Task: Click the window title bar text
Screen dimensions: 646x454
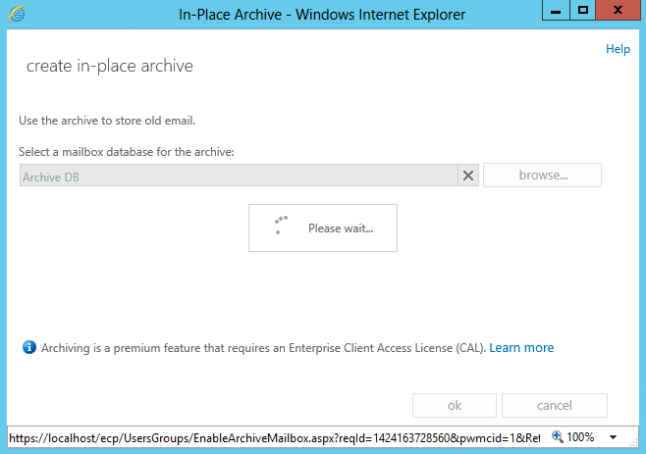Action: click(322, 15)
